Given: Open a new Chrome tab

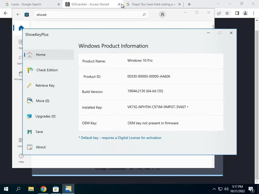Looking at the screenshot, I should tap(189, 4).
